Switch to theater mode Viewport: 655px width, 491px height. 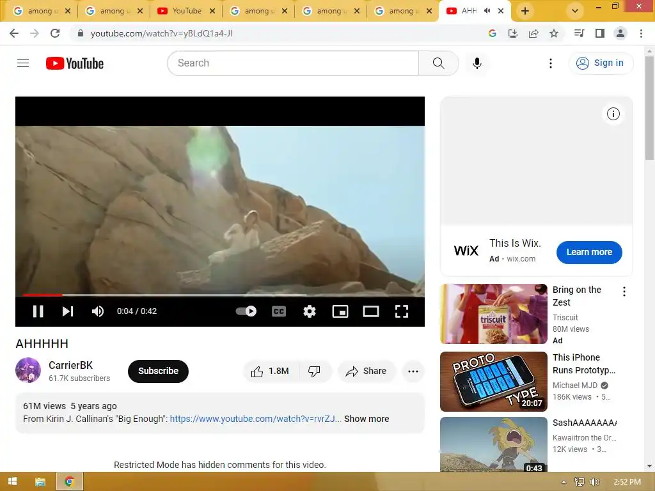(371, 311)
